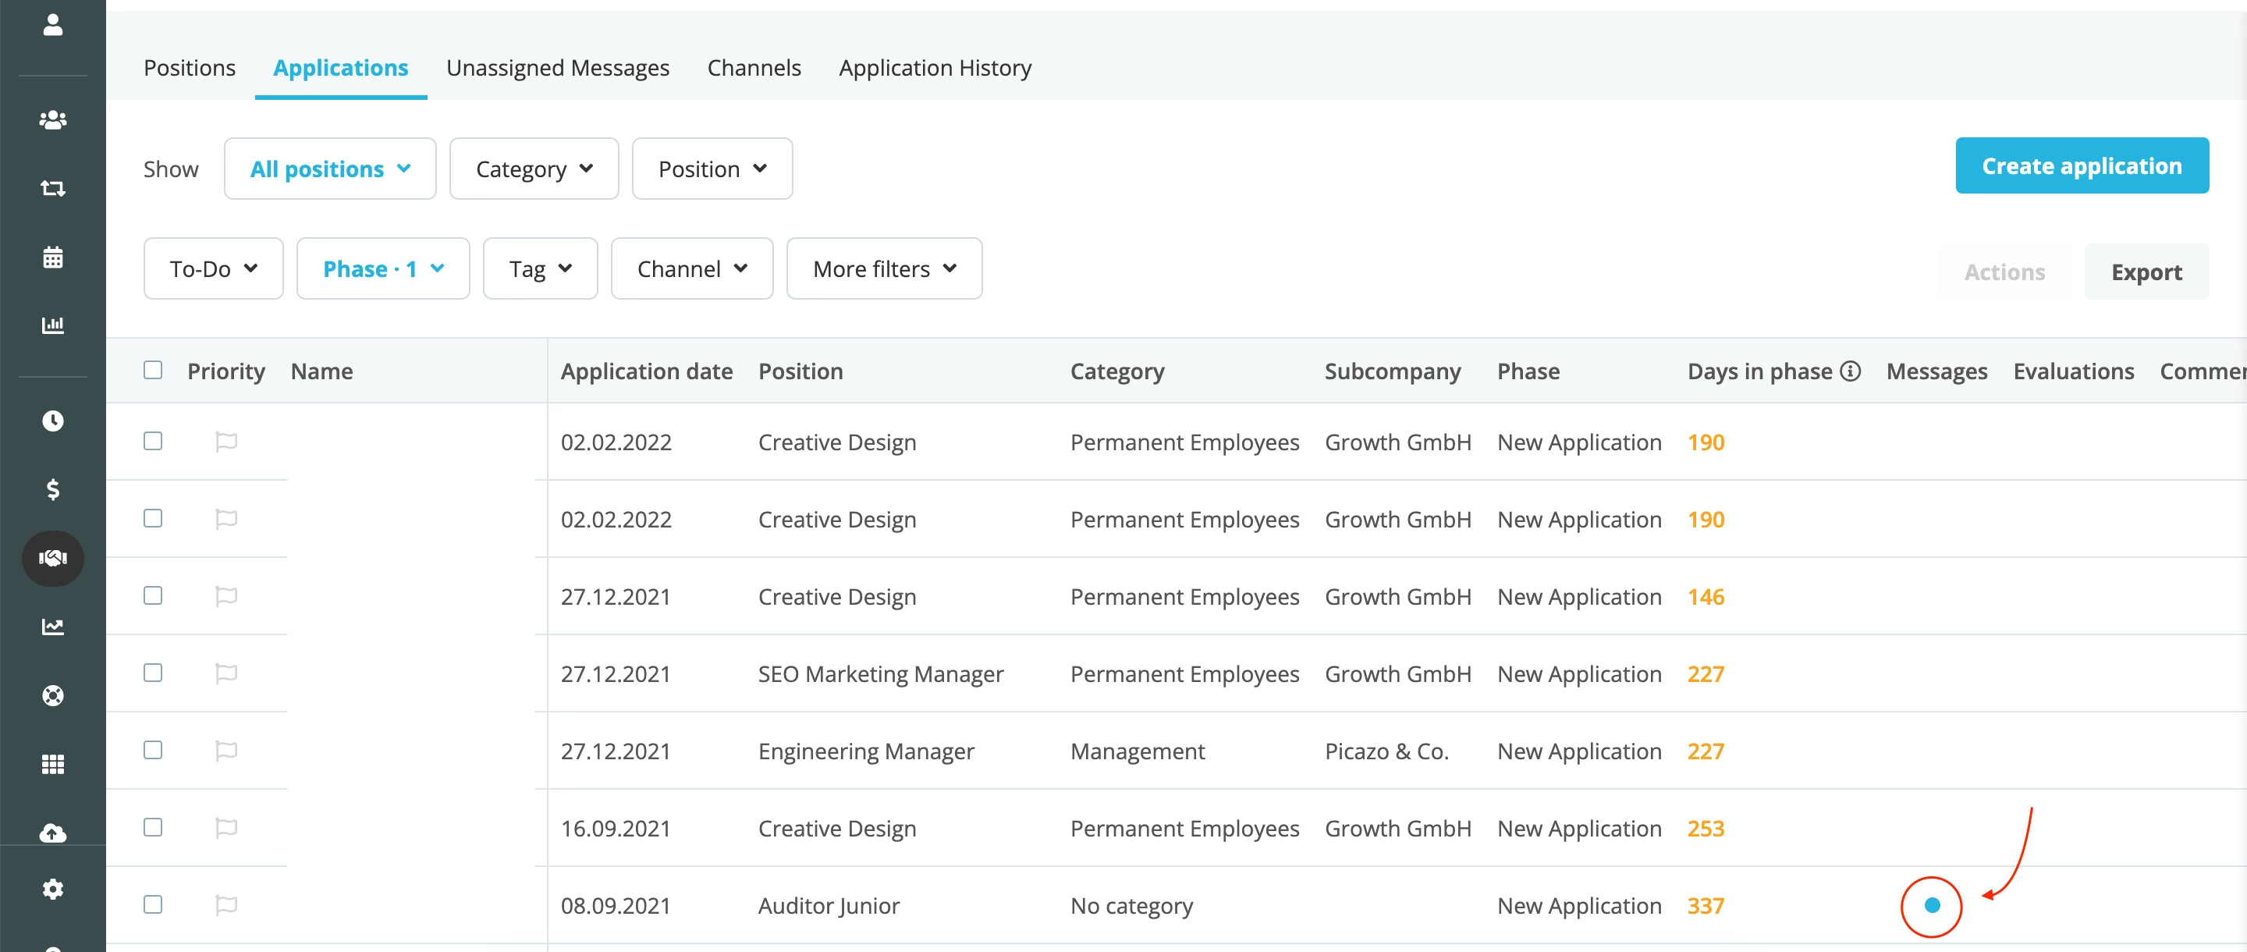Open the Phase · 1 filter dropdown
Screen dimensions: 2247x952
(383, 268)
